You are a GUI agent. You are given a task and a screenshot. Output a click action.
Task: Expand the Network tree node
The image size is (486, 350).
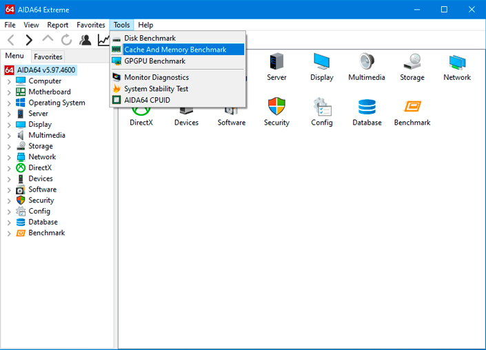click(9, 157)
